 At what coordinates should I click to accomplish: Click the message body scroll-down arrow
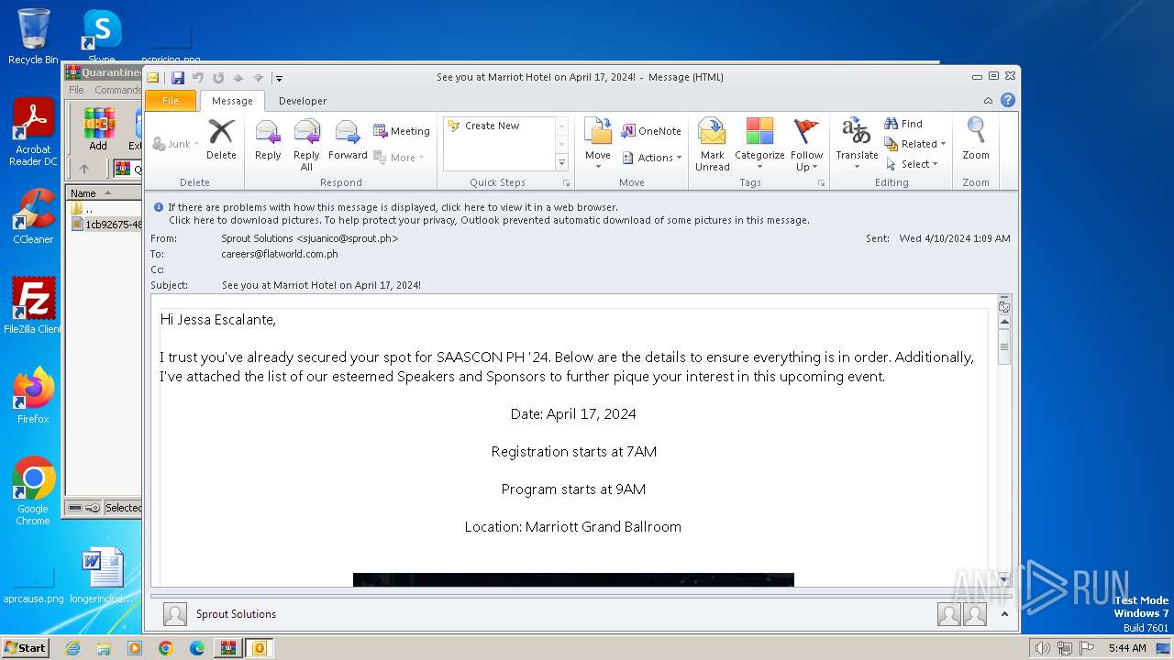tap(1004, 578)
